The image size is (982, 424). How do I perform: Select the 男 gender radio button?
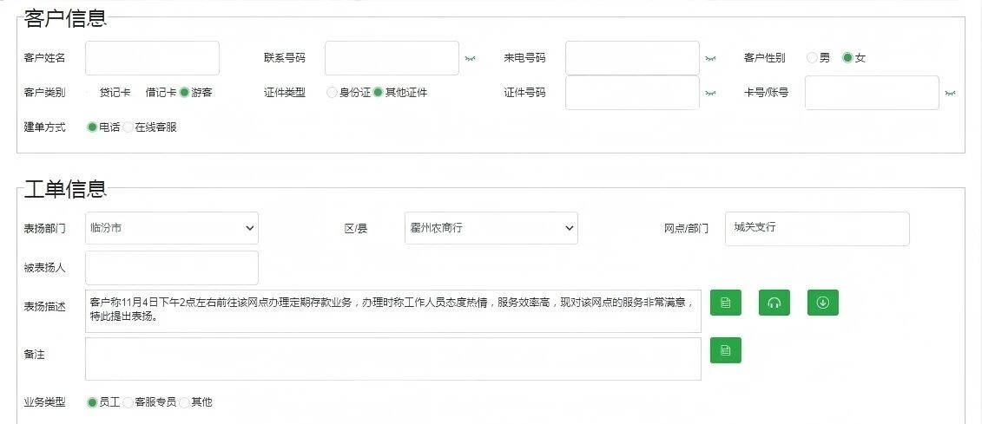coord(812,58)
